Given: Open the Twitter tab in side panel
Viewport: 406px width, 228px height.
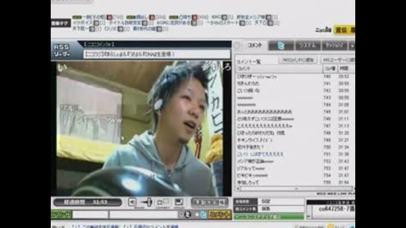Looking at the screenshot, I should pos(281,46).
